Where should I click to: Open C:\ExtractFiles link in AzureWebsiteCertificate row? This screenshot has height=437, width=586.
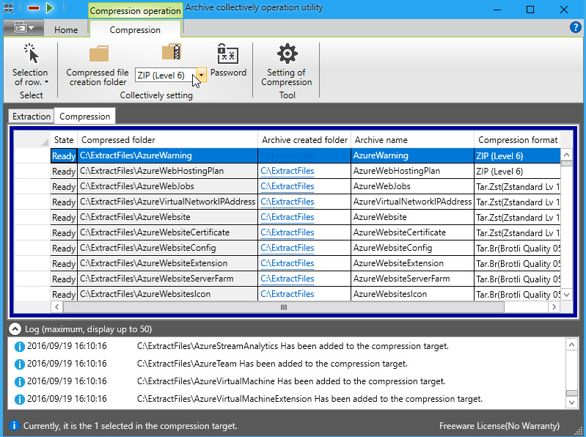pyautogui.click(x=287, y=232)
